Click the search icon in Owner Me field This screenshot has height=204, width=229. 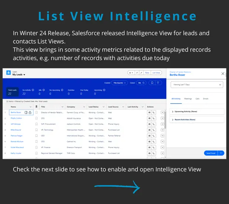point(144,83)
